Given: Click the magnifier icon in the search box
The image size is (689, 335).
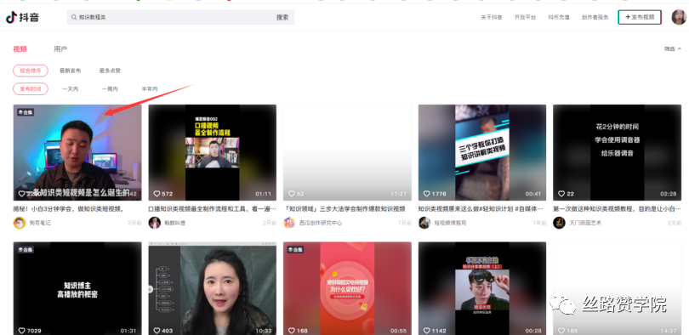Looking at the screenshot, I should (74, 17).
